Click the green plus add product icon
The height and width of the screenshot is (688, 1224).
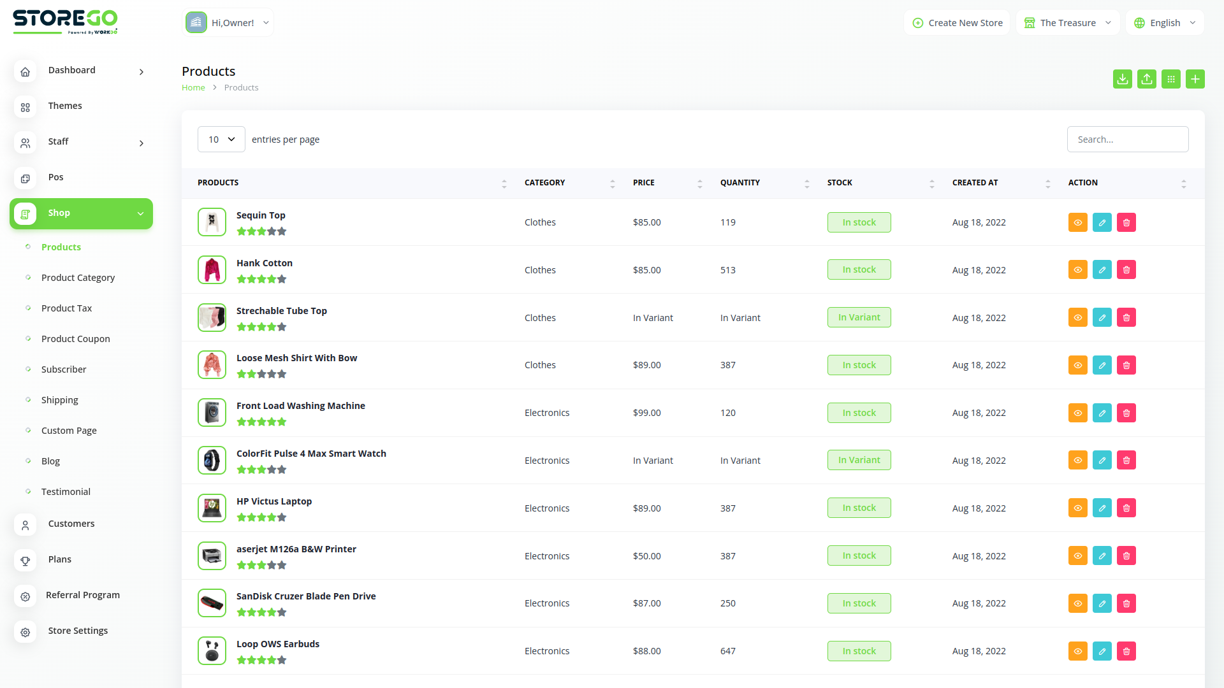click(1195, 79)
